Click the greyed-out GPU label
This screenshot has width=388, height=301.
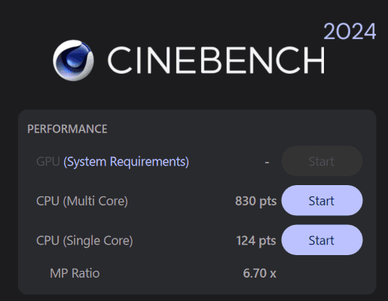coord(48,162)
